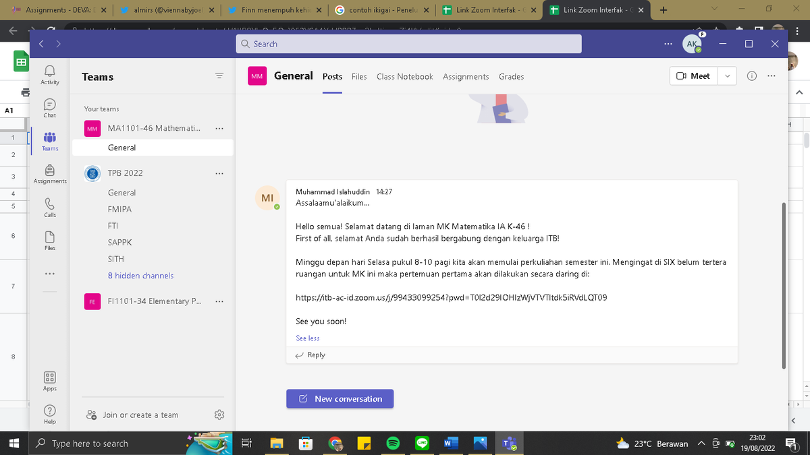The image size is (810, 455).
Task: Open AK profile avatar menu
Action: (691, 44)
